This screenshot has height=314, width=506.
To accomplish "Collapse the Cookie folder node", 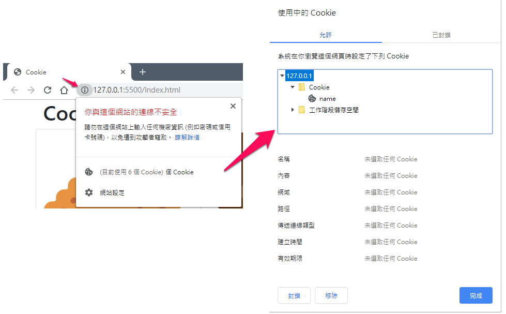I will tap(293, 87).
